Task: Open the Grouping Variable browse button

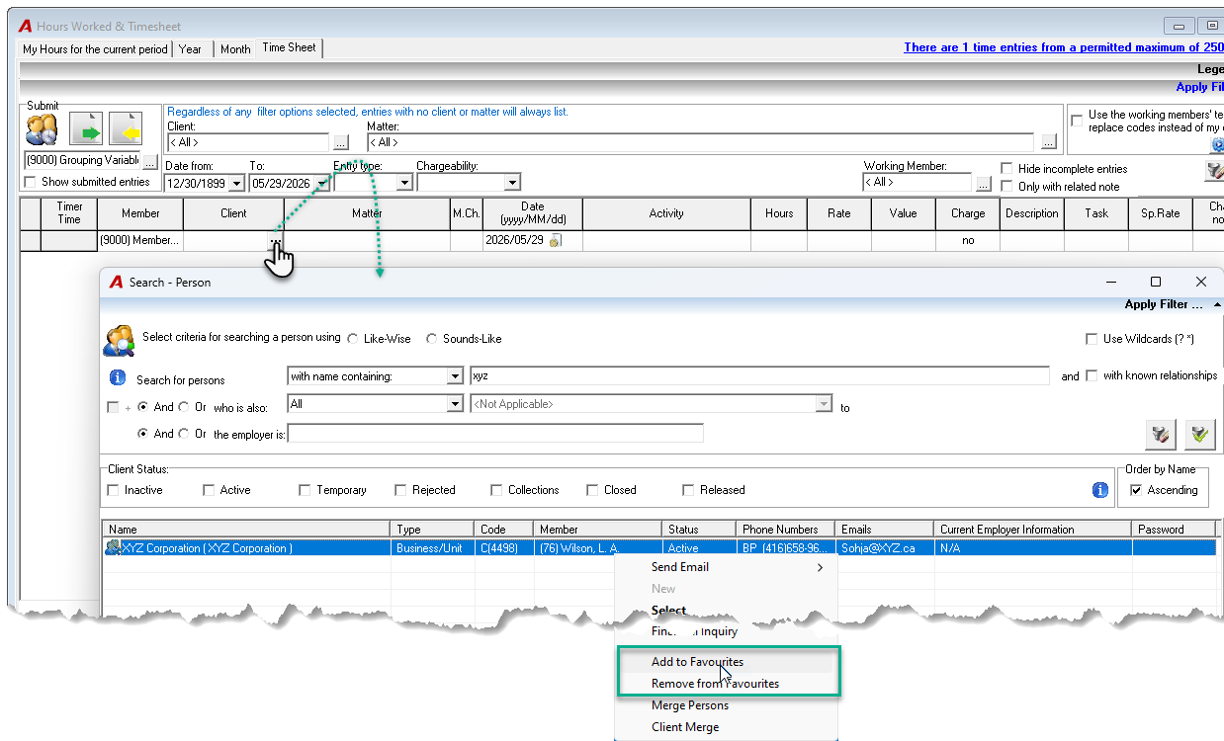Action: pos(149,161)
